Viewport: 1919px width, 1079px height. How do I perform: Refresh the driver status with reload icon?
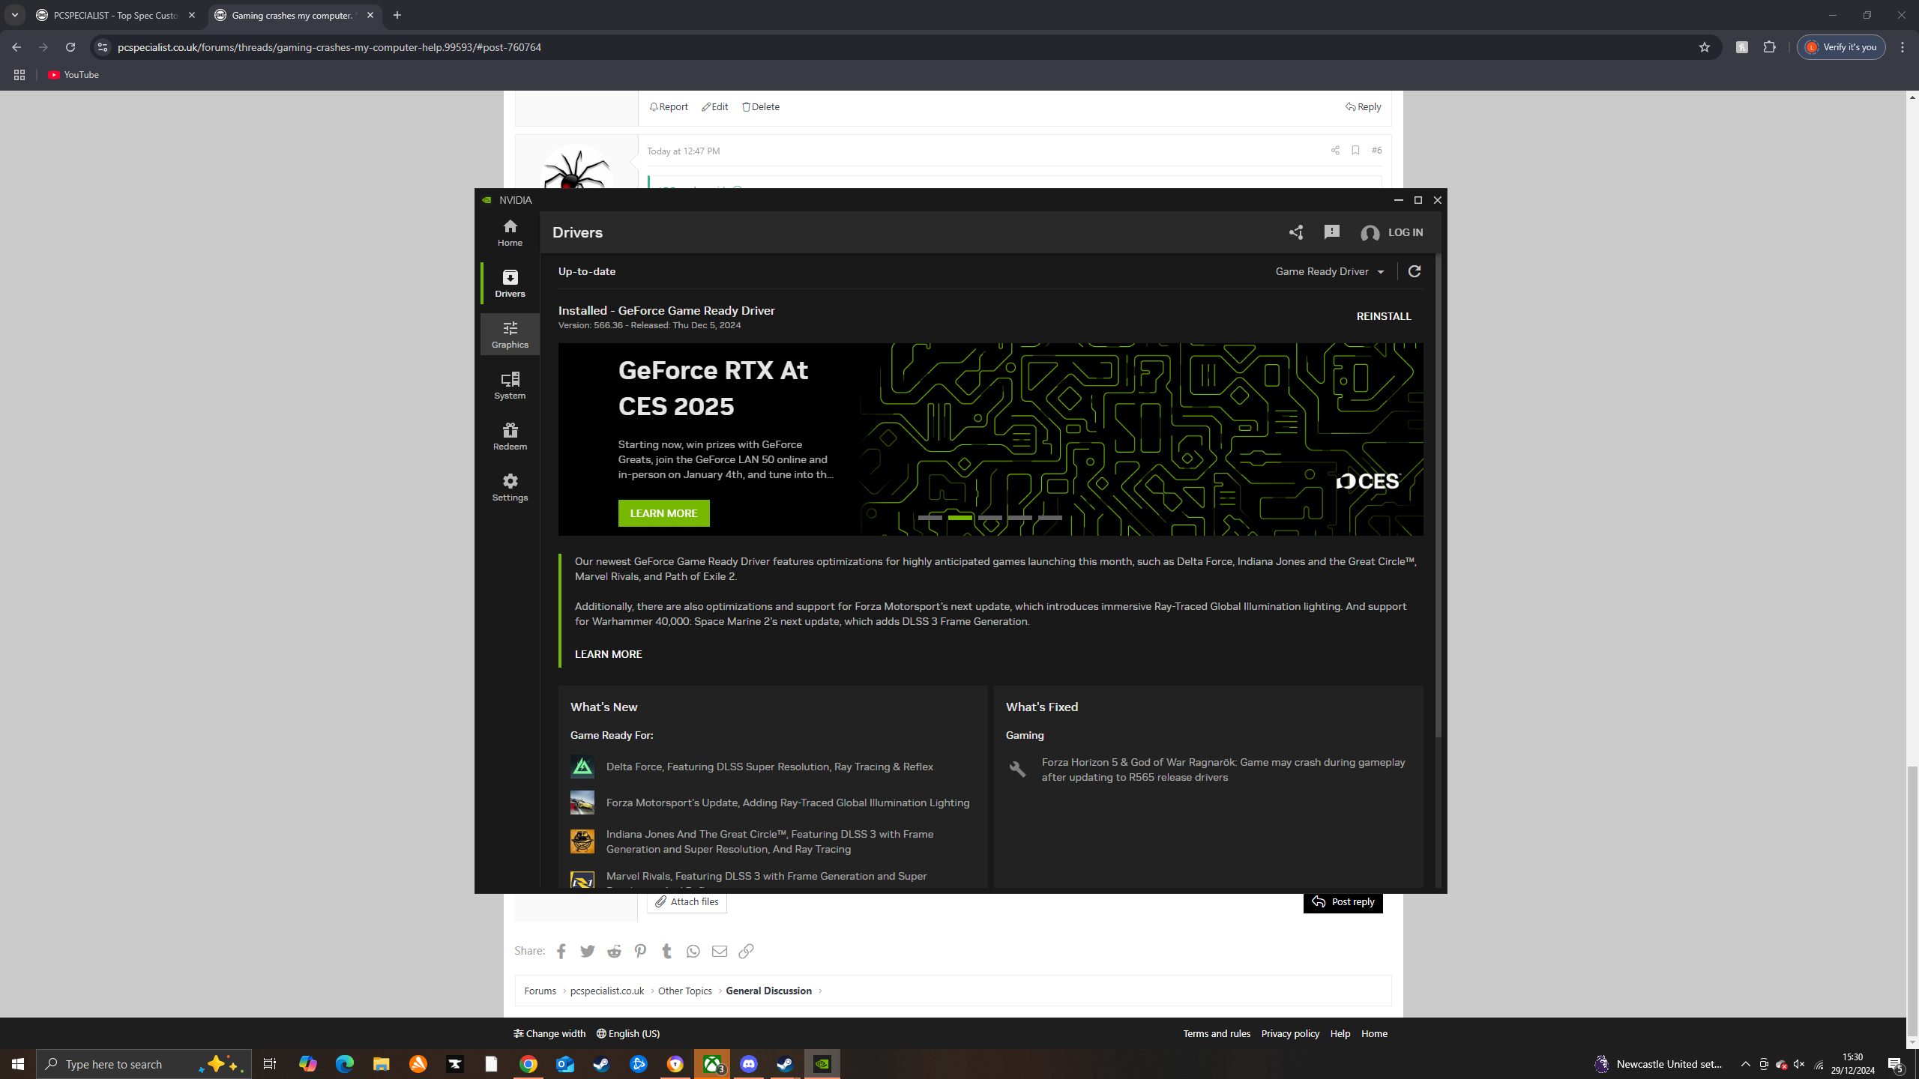click(x=1415, y=271)
